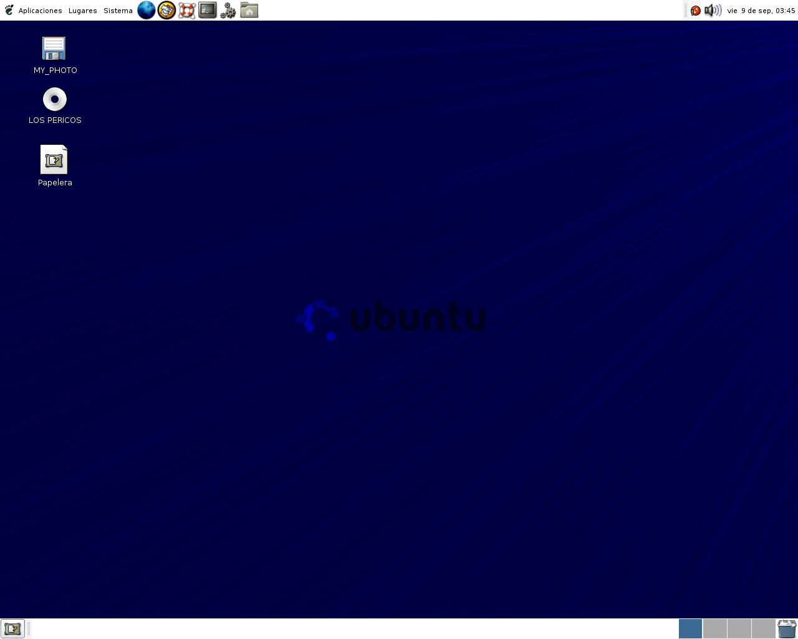Open the home folder launcher
This screenshot has height=639, width=798.
249,10
